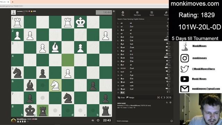Click the MonkiMoves player name below board

(x=22, y=119)
